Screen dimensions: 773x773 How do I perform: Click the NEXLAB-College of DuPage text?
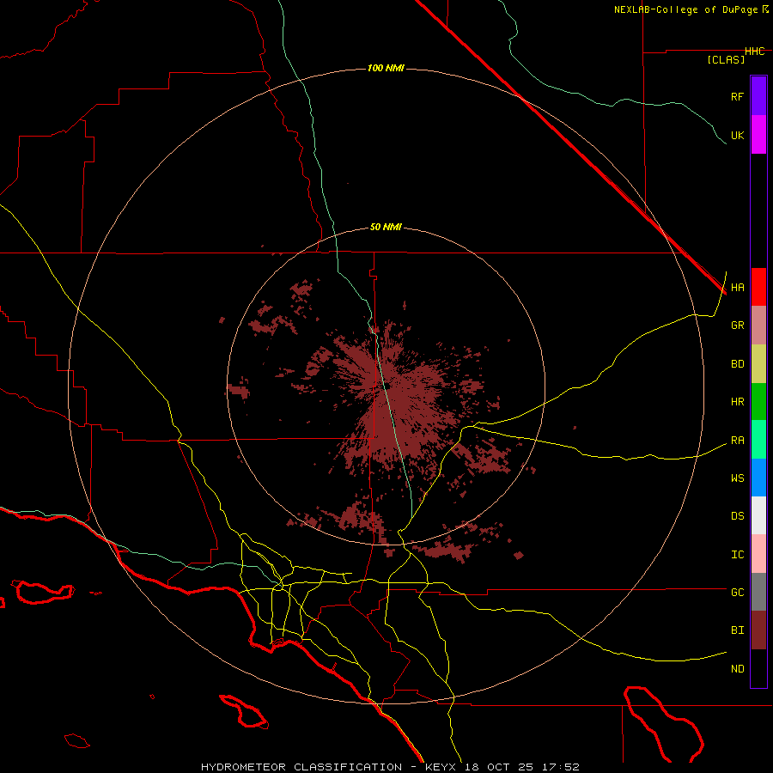tap(687, 9)
